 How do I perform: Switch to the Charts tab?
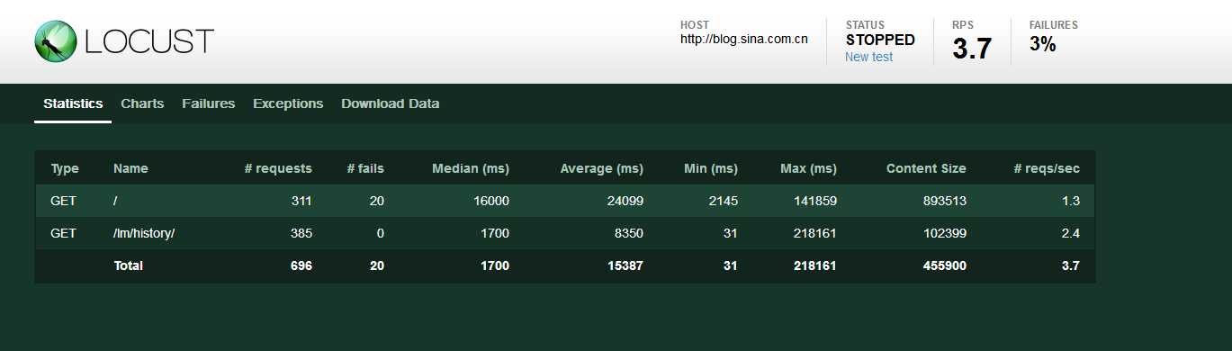(x=142, y=103)
